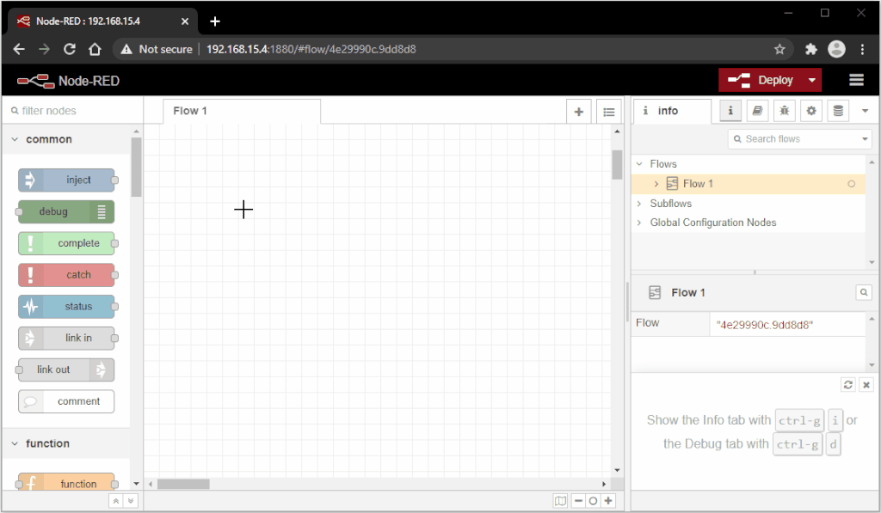
Task: Select the comment node in palette
Action: 66,401
